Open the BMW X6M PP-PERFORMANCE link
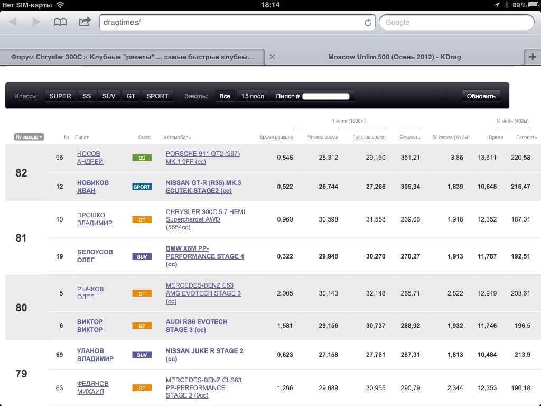Viewport: 541px width, 406px height. tap(205, 256)
